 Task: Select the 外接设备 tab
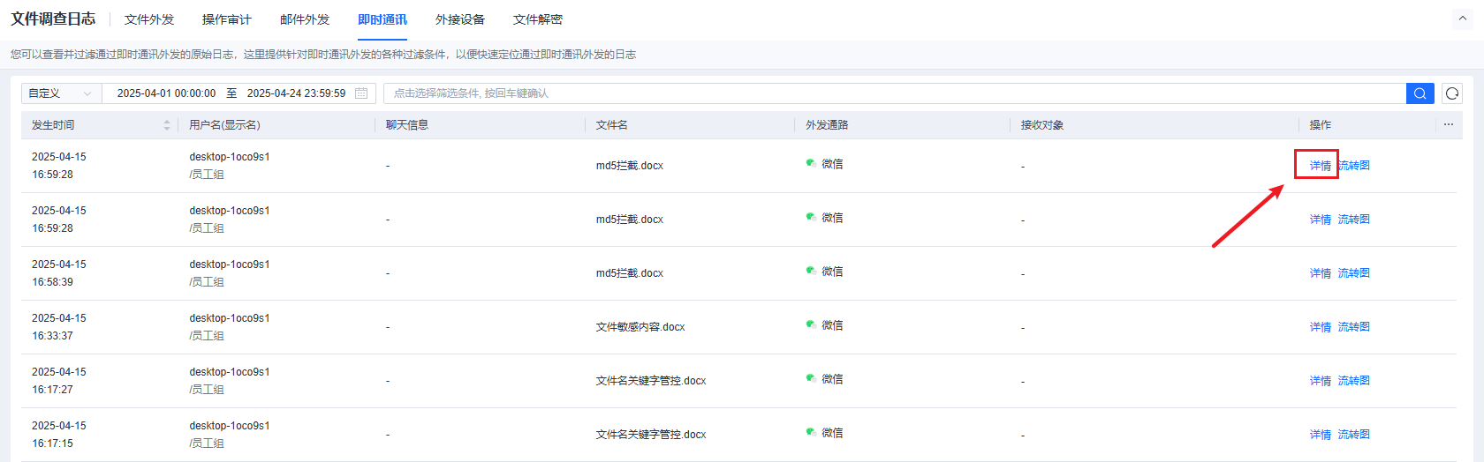coord(460,19)
